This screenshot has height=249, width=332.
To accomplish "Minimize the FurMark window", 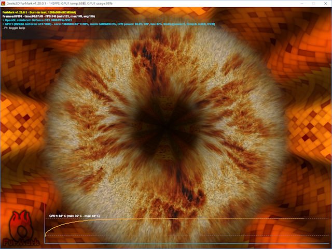I will click(x=302, y=4).
